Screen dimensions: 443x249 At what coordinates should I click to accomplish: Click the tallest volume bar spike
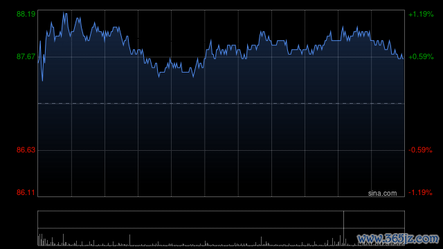pos(344,228)
